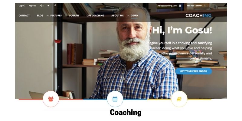Viewport: 242px width, 121px height.
Task: Expand the Demo dropdown chevron
Action: tap(128, 16)
